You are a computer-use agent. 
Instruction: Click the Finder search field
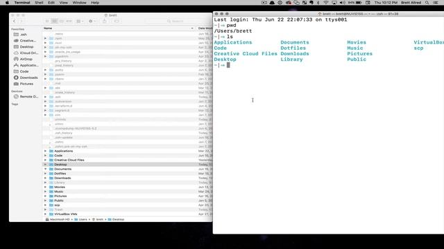175,21
